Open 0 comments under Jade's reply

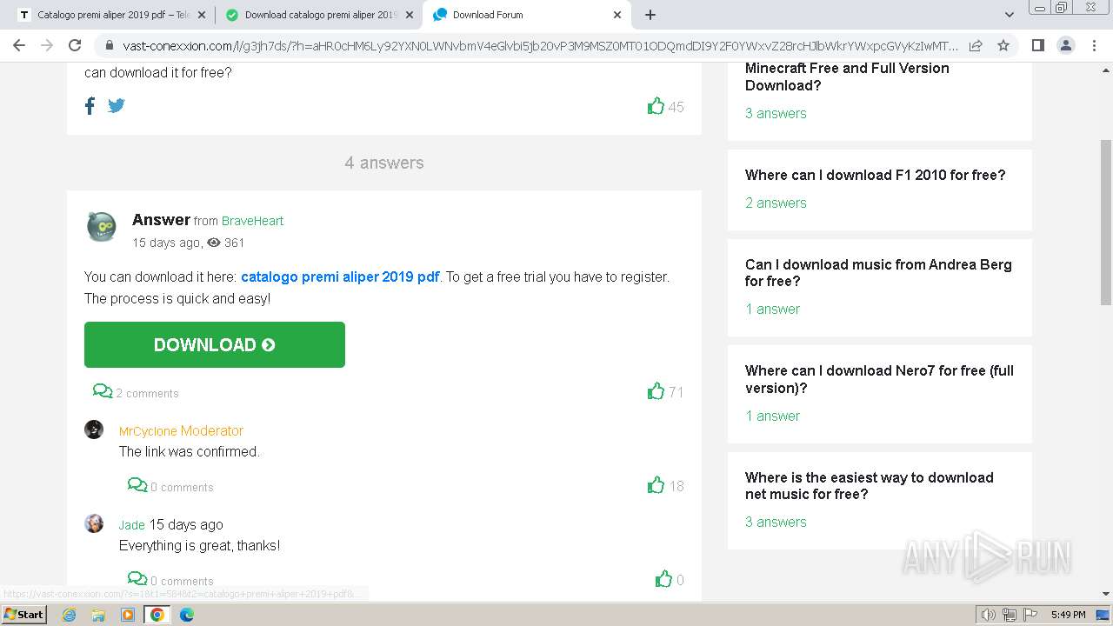coord(170,580)
